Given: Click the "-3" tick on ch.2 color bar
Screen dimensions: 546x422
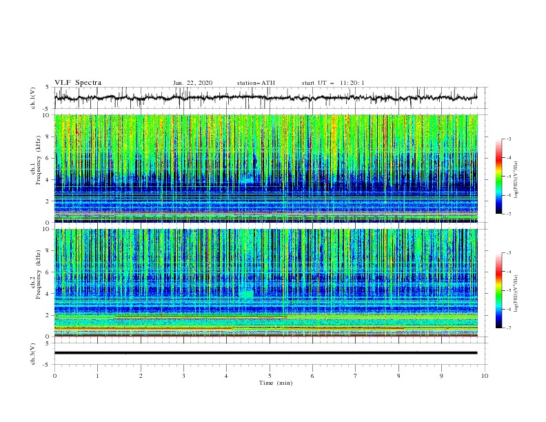Looking at the screenshot, I should [509, 253].
